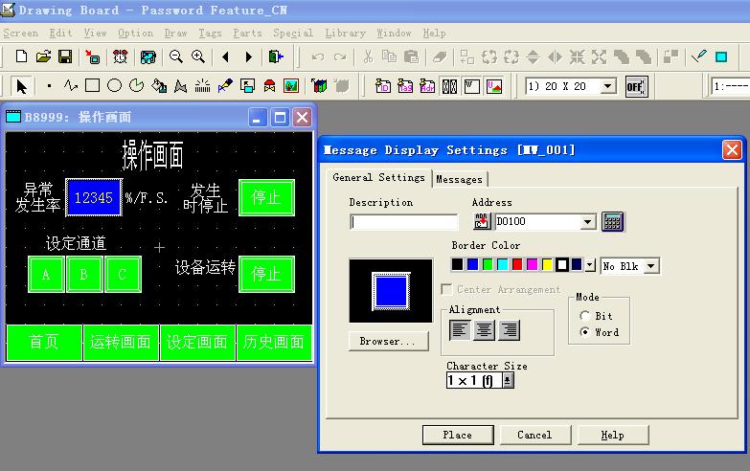Expand the Address D0100 dropdown

pyautogui.click(x=588, y=222)
